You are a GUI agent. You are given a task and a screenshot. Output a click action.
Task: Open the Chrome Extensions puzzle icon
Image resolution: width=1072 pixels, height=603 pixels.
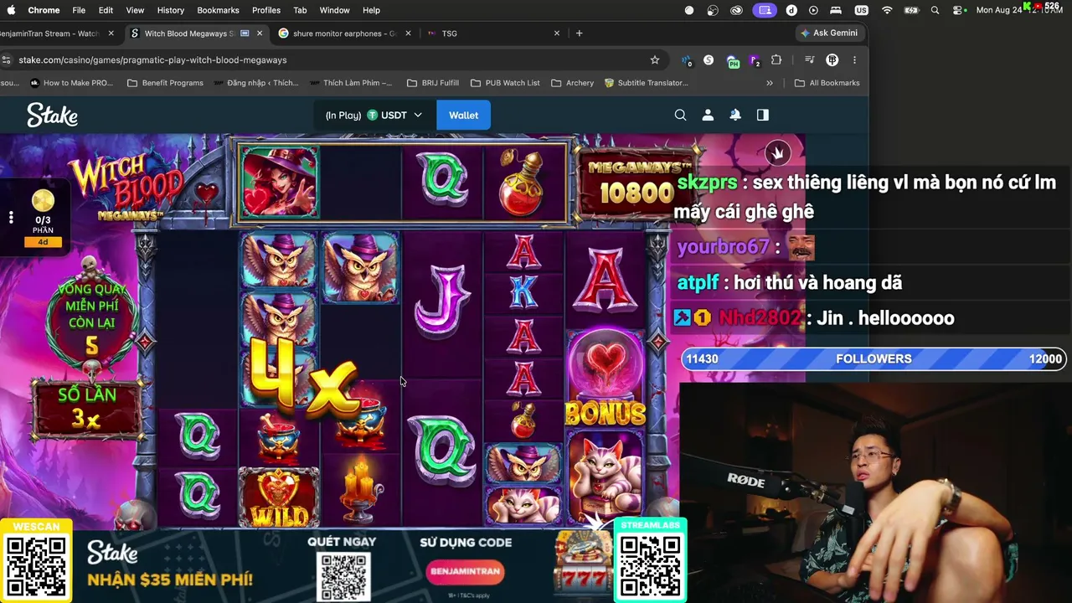pos(776,59)
